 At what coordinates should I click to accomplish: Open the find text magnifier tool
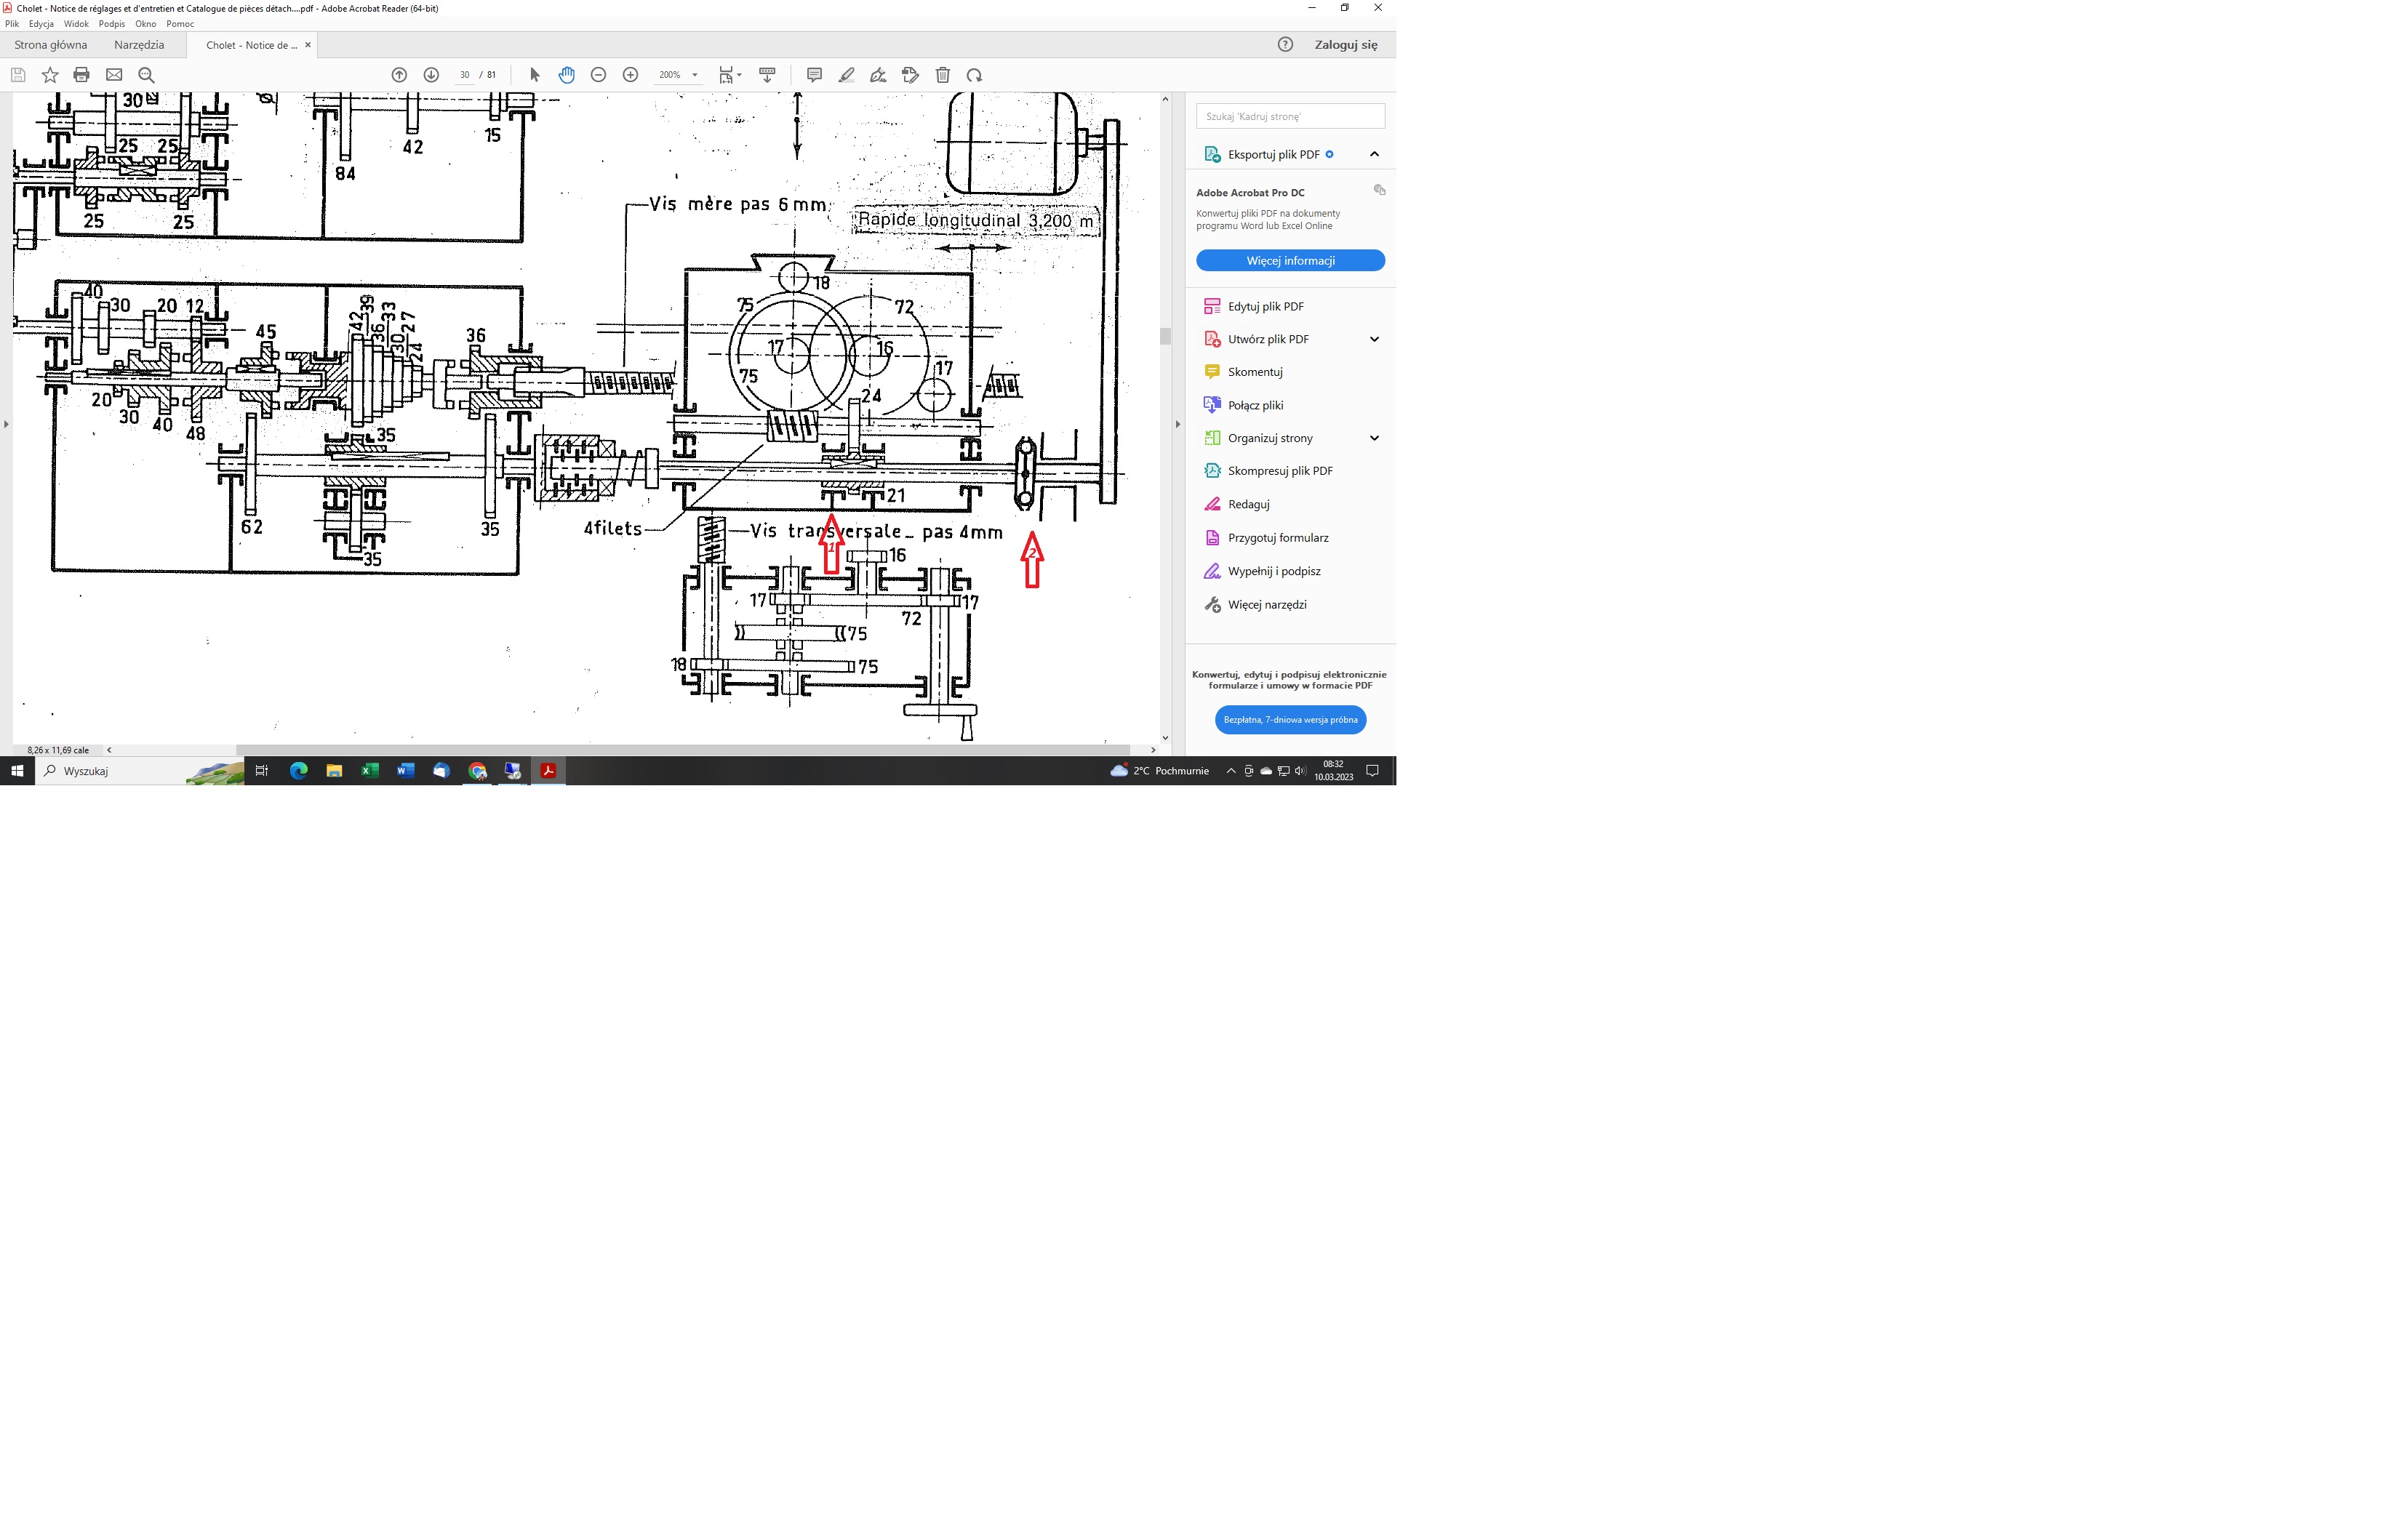(146, 75)
